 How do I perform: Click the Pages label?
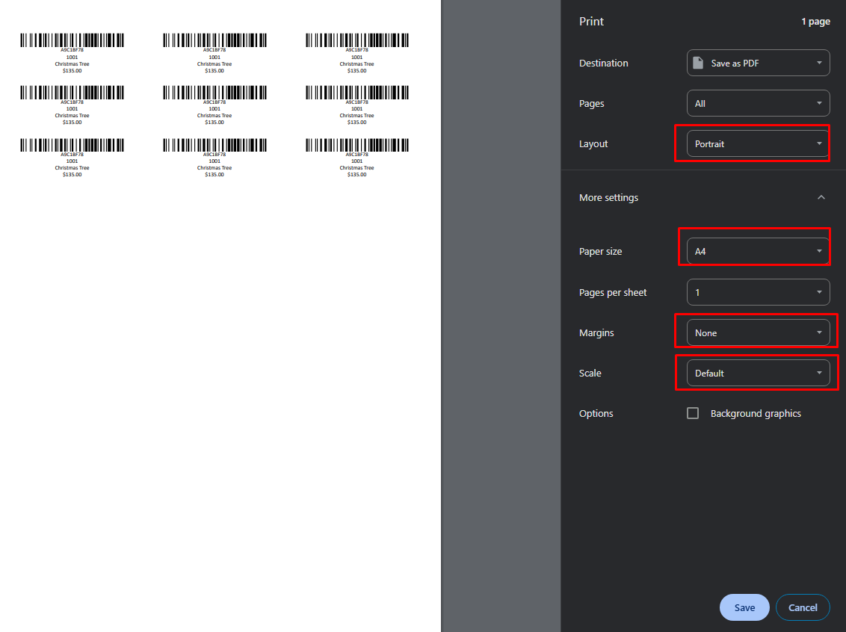(x=591, y=104)
